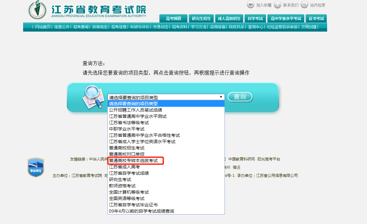The image size is (367, 224).
Task: Open 文明创建 in navigation bar
Action: point(309,27)
